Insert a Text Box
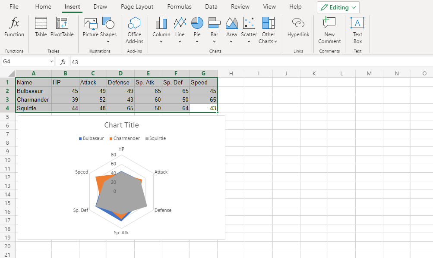Image resolution: width=433 pixels, height=258 pixels. pyautogui.click(x=357, y=29)
